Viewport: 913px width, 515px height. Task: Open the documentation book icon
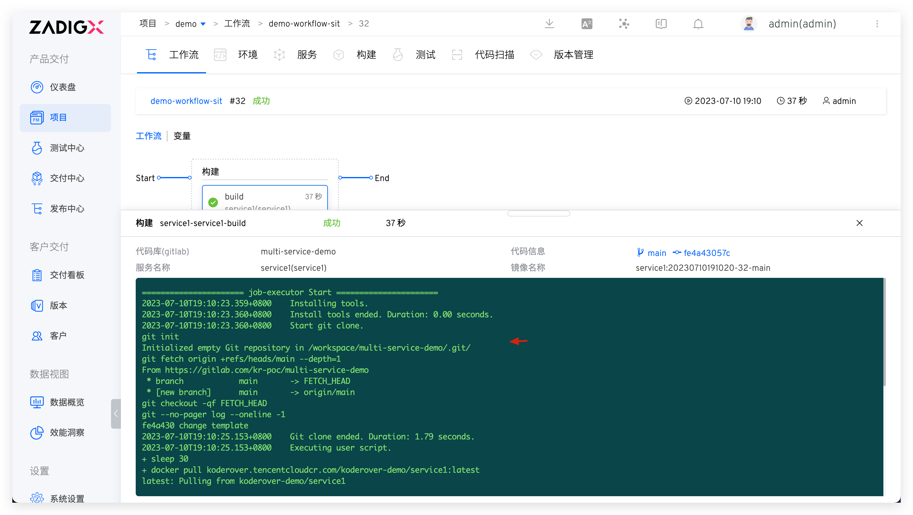click(x=661, y=24)
